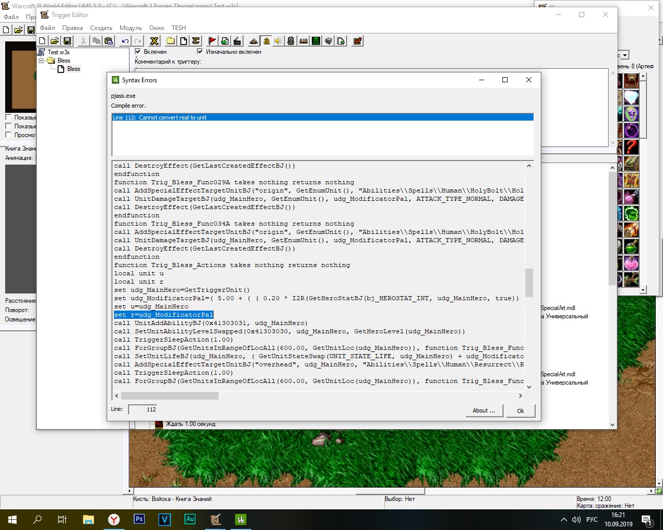Click Test Map red checkmark icon

357,41
